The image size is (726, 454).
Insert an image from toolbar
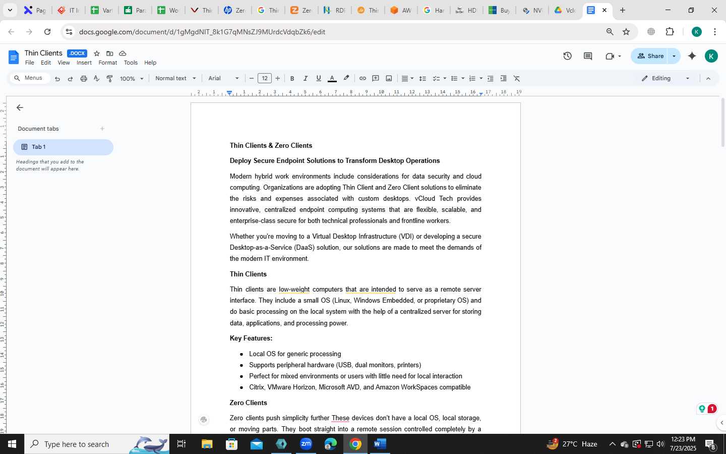pyautogui.click(x=389, y=78)
